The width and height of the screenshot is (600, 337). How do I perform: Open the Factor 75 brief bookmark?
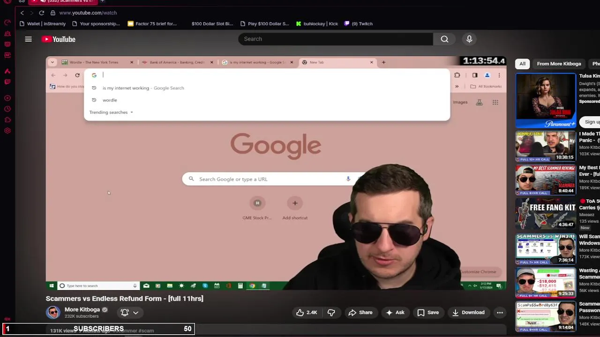pos(152,24)
